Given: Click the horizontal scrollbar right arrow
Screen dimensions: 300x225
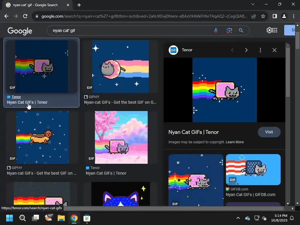Looking at the screenshot, I should [x=292, y=208].
